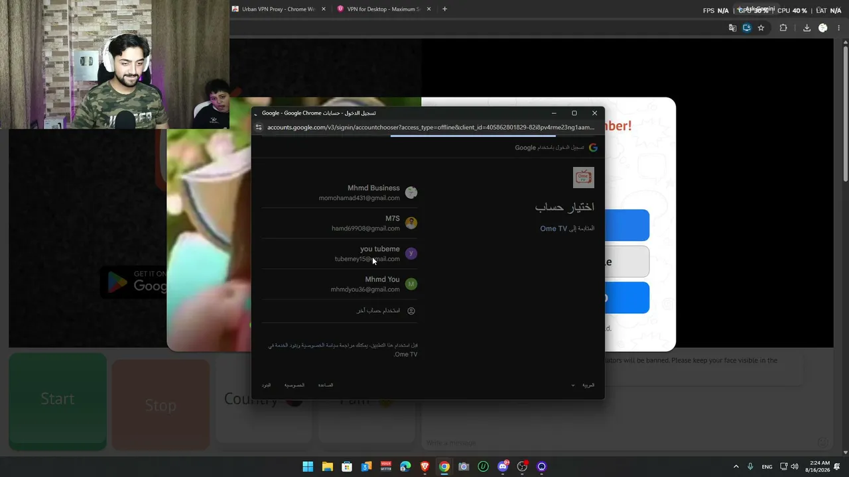The height and width of the screenshot is (477, 849).
Task: Open a new browser tab
Action: [x=444, y=9]
